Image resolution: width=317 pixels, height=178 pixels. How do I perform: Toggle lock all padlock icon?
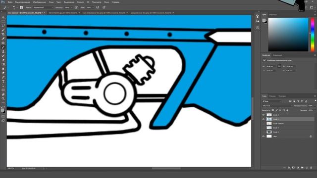[287, 110]
